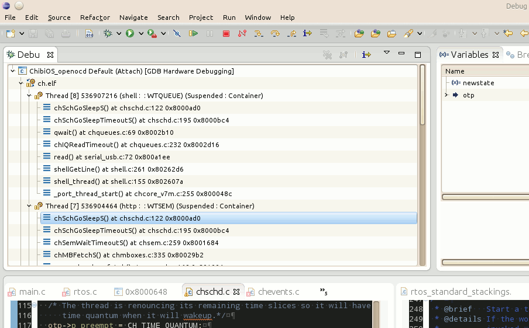Select the qwait() at chqueues.c:69 frame
This screenshot has height=328, width=529.
click(114, 132)
